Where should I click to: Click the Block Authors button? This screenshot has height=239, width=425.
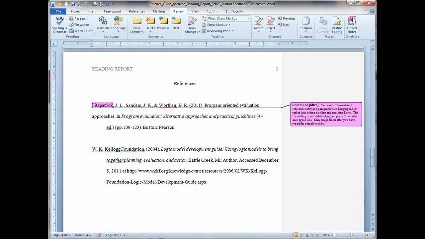pos(323,25)
